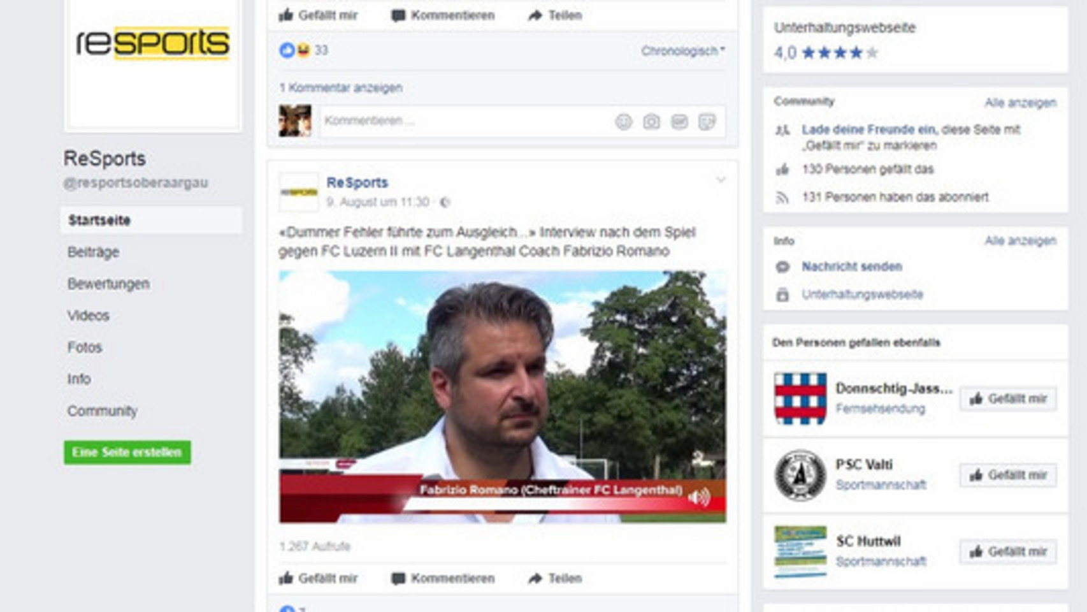Unmute the video with the speaker icon
Image resolution: width=1087 pixels, height=612 pixels.
699,497
